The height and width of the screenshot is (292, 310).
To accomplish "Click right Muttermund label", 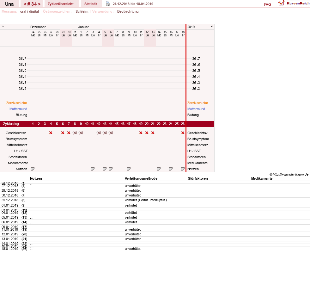I will 196,109.
